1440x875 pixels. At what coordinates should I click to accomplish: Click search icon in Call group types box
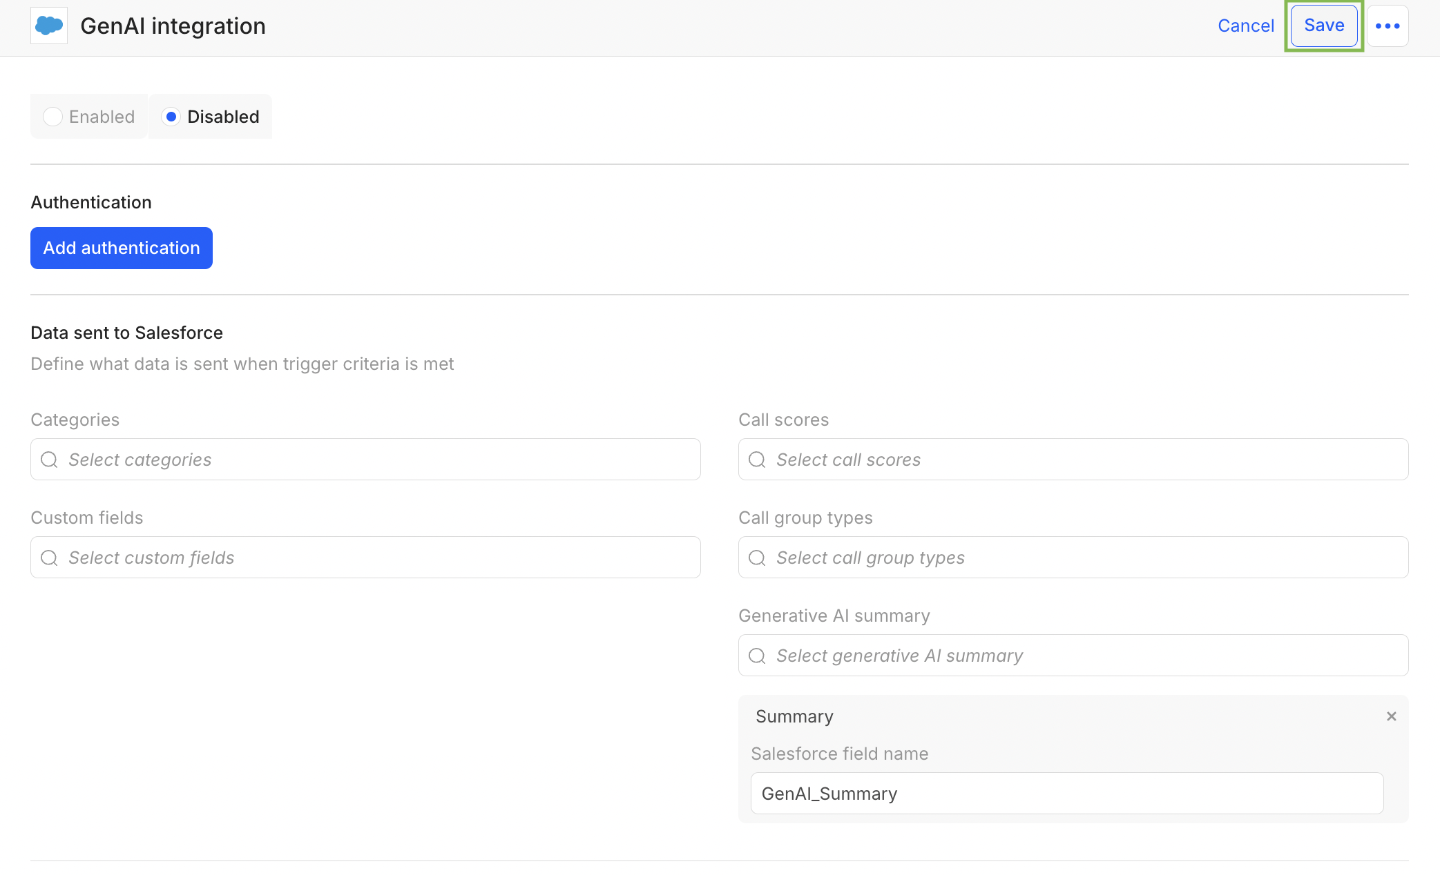tap(757, 558)
